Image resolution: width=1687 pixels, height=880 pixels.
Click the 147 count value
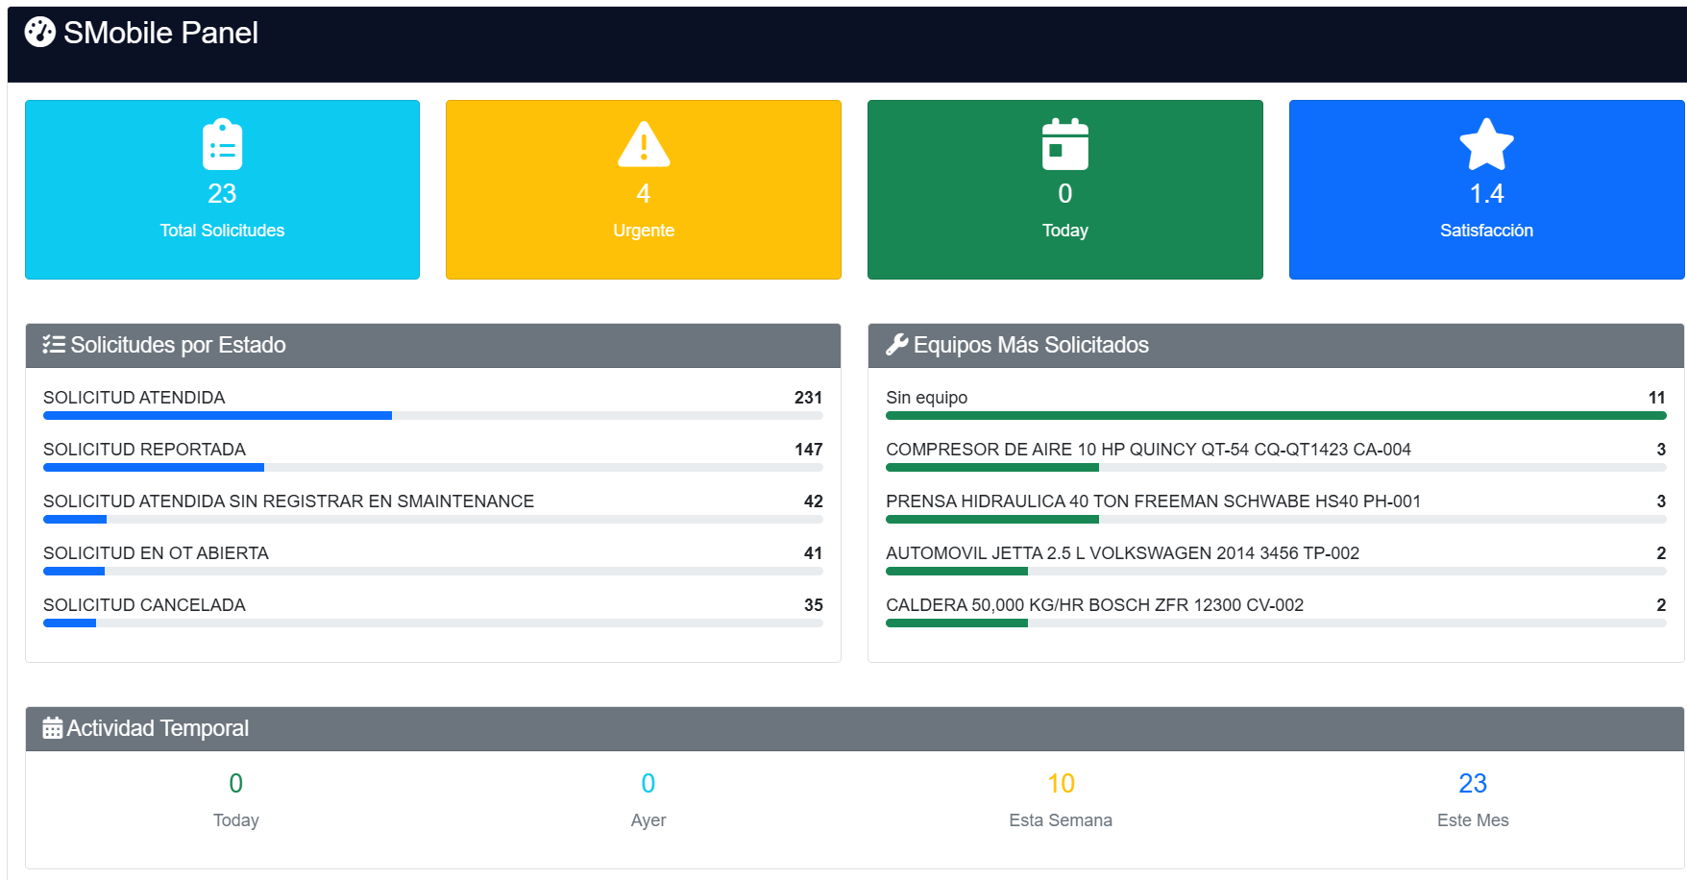coord(808,450)
